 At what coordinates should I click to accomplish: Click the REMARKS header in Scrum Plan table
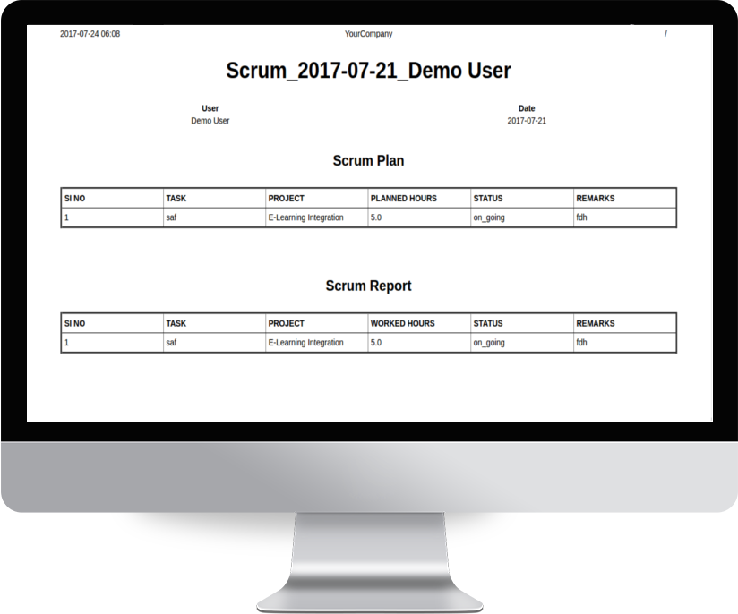596,199
